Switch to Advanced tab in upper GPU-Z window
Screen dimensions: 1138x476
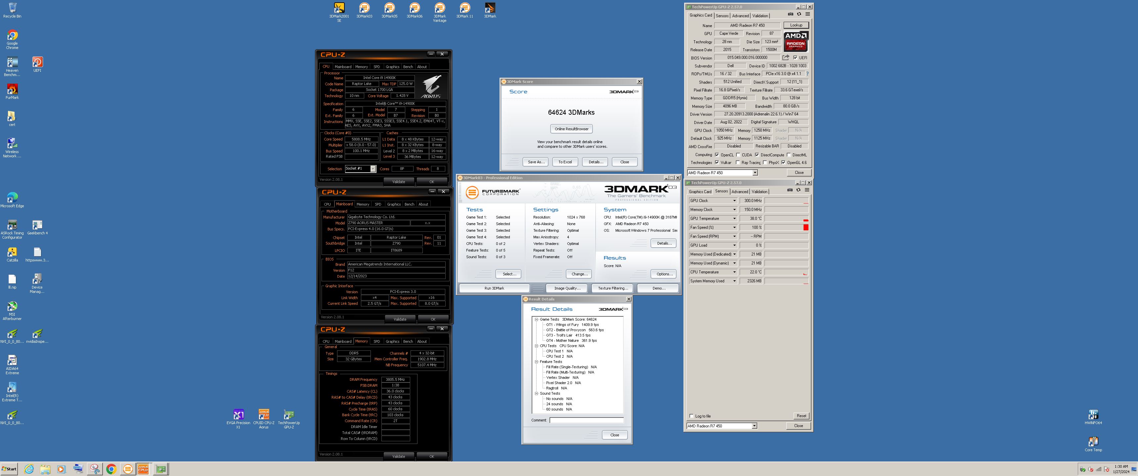pyautogui.click(x=740, y=16)
